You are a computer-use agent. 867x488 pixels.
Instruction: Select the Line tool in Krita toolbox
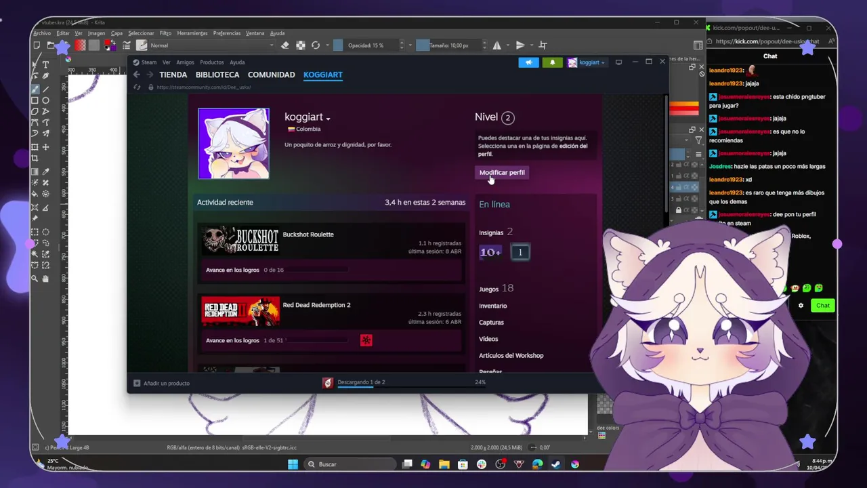[x=46, y=89]
